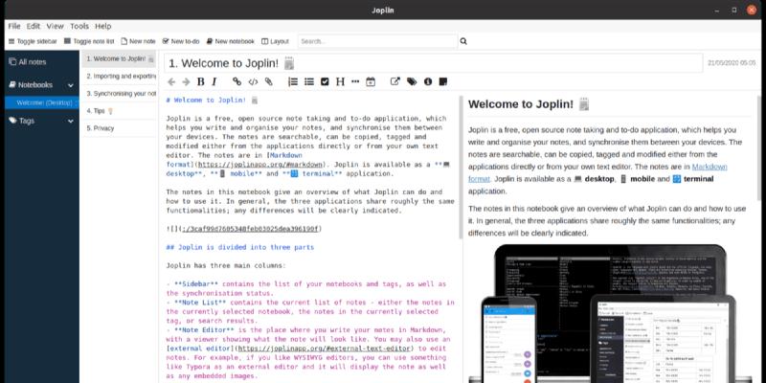766x383 pixels.
Task: Open the note tags icon in toolbar
Action: [412, 82]
